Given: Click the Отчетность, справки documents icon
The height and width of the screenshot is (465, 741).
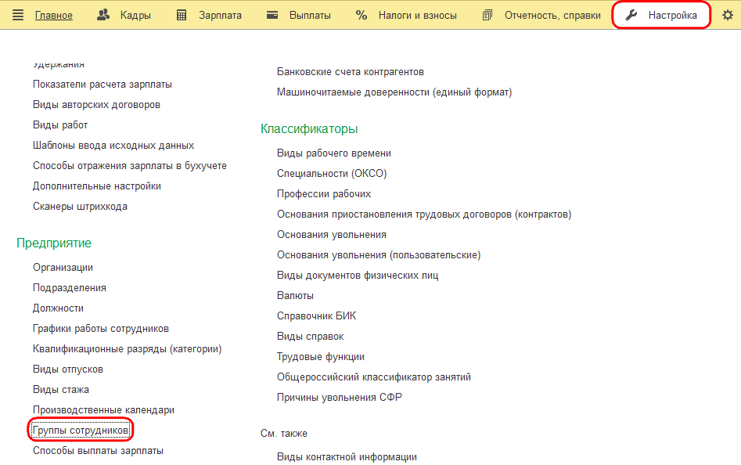Looking at the screenshot, I should [487, 15].
